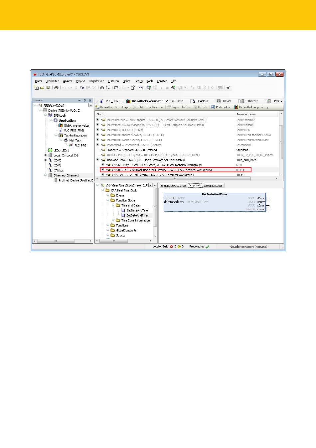Switch to the Device editor tab
The width and height of the screenshot is (316, 448).
pos(227,101)
